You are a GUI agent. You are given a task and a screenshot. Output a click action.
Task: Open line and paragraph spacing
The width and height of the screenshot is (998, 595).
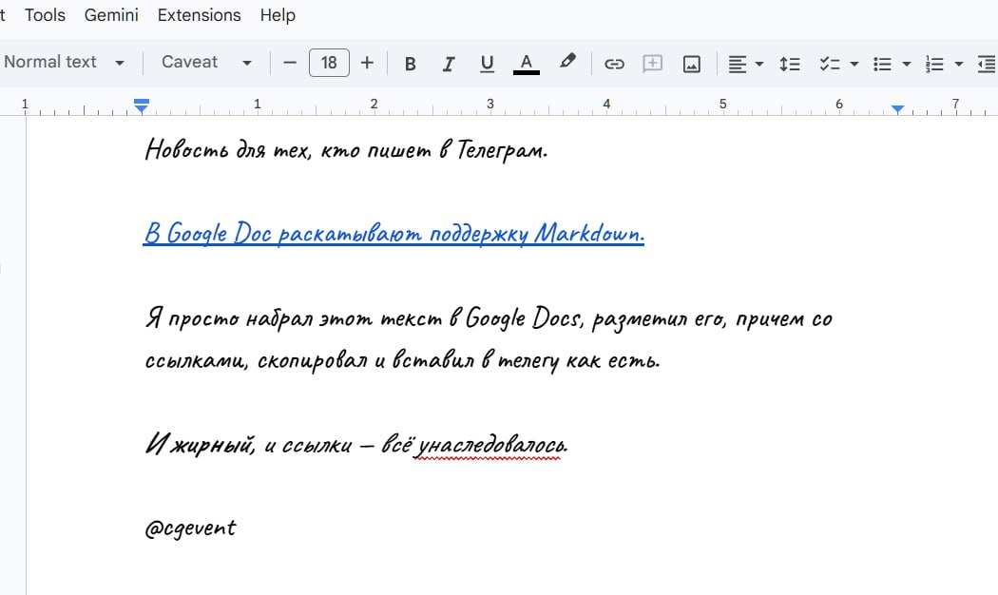pos(789,64)
